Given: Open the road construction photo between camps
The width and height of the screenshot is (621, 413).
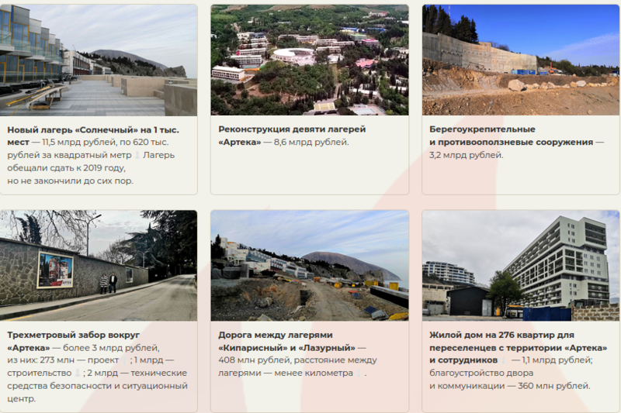Looking at the screenshot, I should click(x=310, y=265).
